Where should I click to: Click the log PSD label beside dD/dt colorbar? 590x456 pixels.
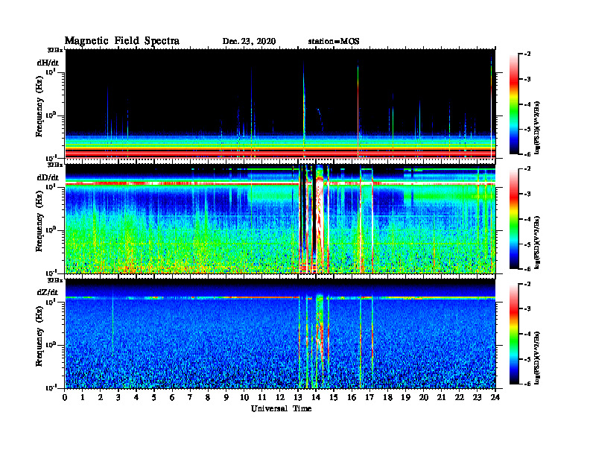(538, 242)
